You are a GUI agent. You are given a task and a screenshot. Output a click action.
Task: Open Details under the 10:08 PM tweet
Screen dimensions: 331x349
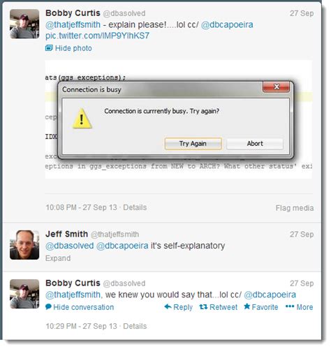point(135,207)
